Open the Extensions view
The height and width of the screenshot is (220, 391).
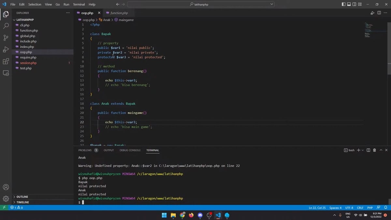click(6, 61)
